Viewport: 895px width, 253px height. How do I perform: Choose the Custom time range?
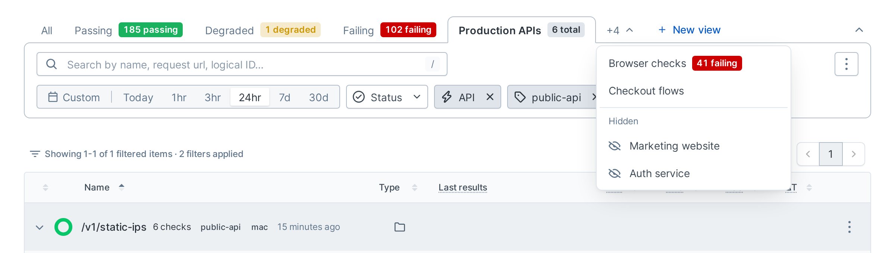pos(74,97)
